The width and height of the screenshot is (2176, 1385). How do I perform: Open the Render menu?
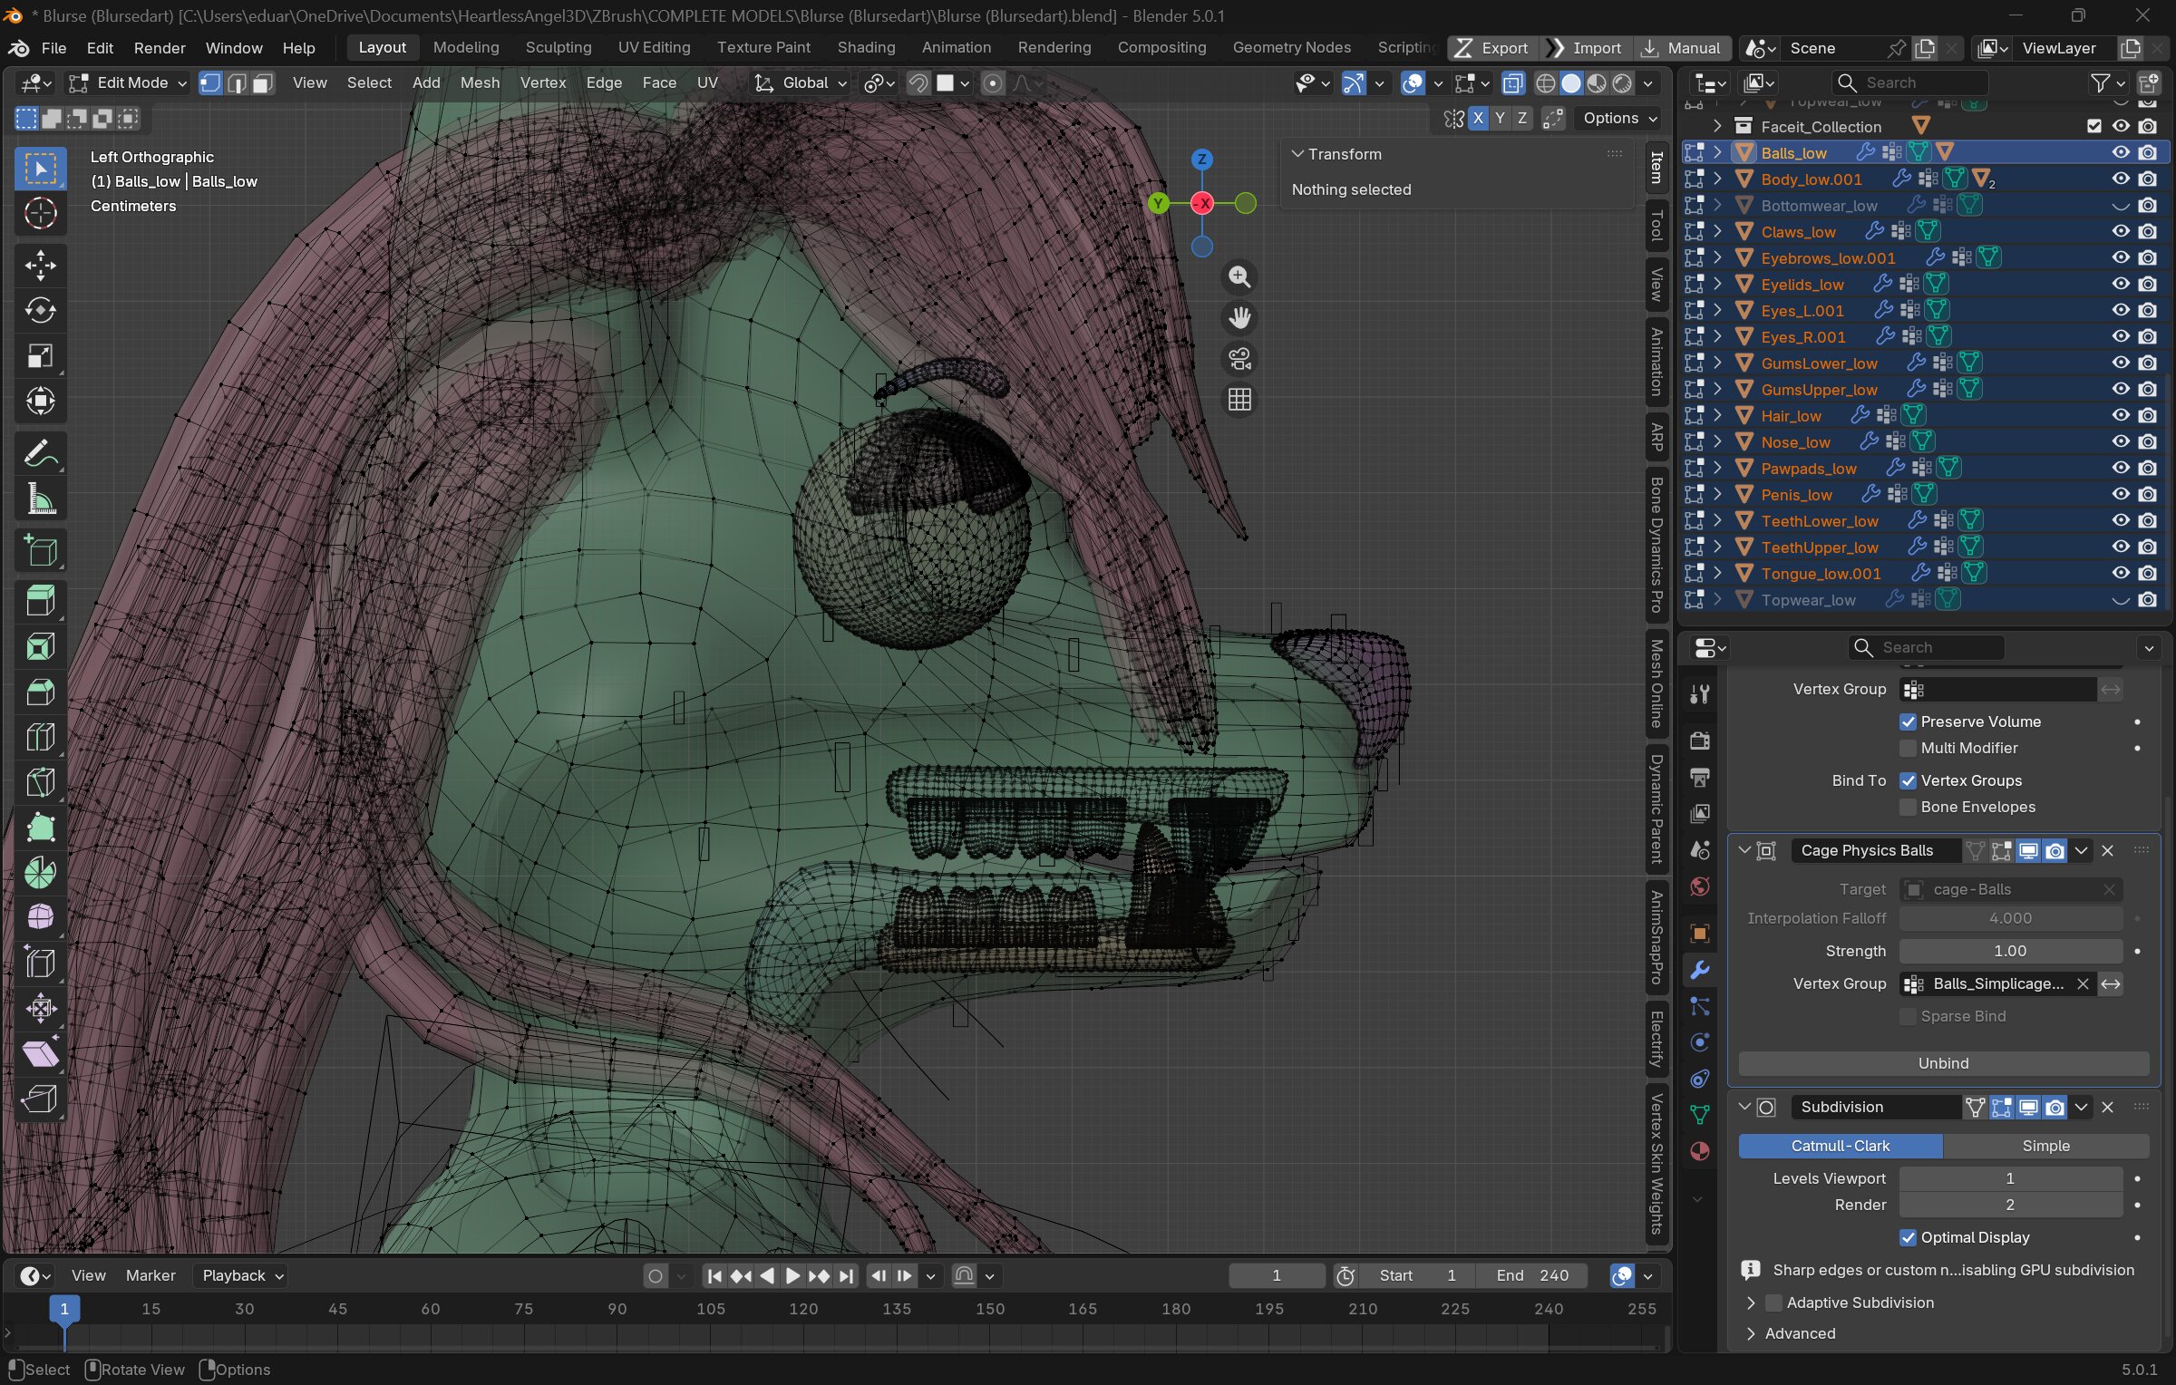(160, 48)
